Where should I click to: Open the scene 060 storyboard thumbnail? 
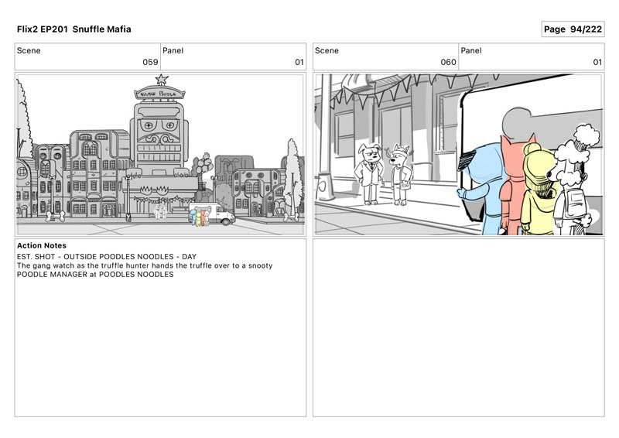[458, 155]
